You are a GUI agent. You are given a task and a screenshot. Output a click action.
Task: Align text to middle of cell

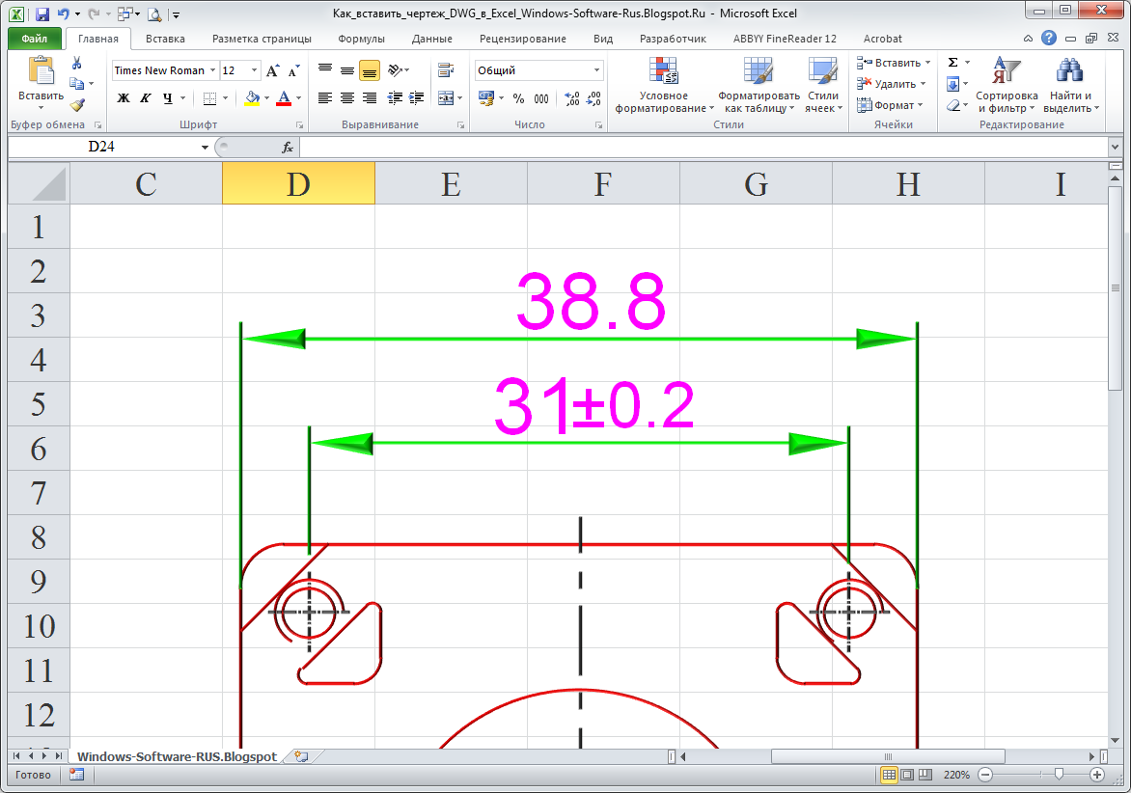tap(347, 69)
